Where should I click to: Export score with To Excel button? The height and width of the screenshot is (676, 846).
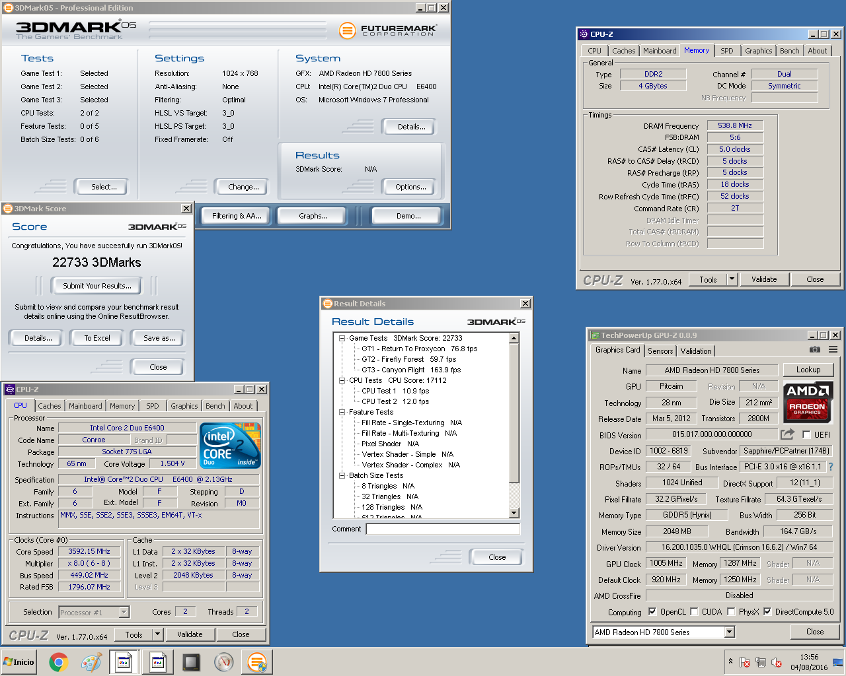(97, 338)
